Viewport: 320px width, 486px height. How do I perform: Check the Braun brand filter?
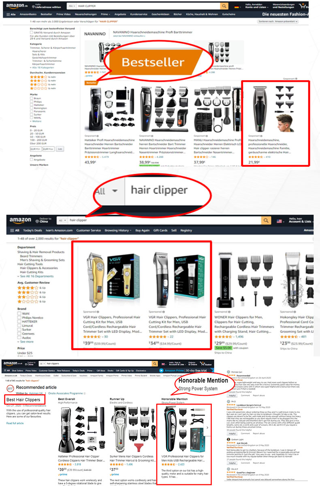coord(32,98)
